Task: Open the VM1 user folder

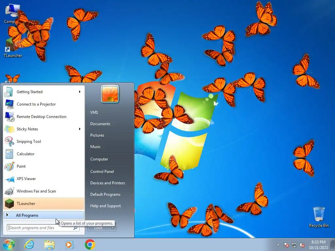Action: click(x=94, y=112)
